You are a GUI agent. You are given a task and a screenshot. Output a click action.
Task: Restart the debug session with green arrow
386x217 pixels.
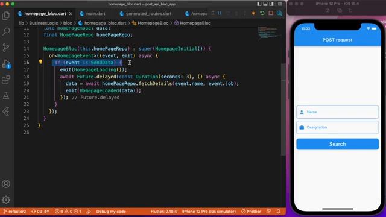point(262,13)
